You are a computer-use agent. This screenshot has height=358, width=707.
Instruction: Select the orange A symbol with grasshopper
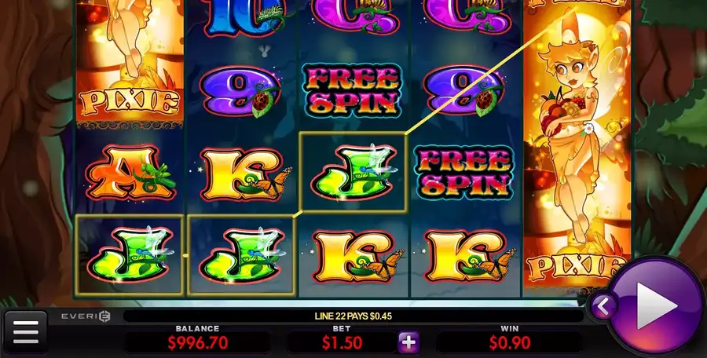pyautogui.click(x=130, y=173)
